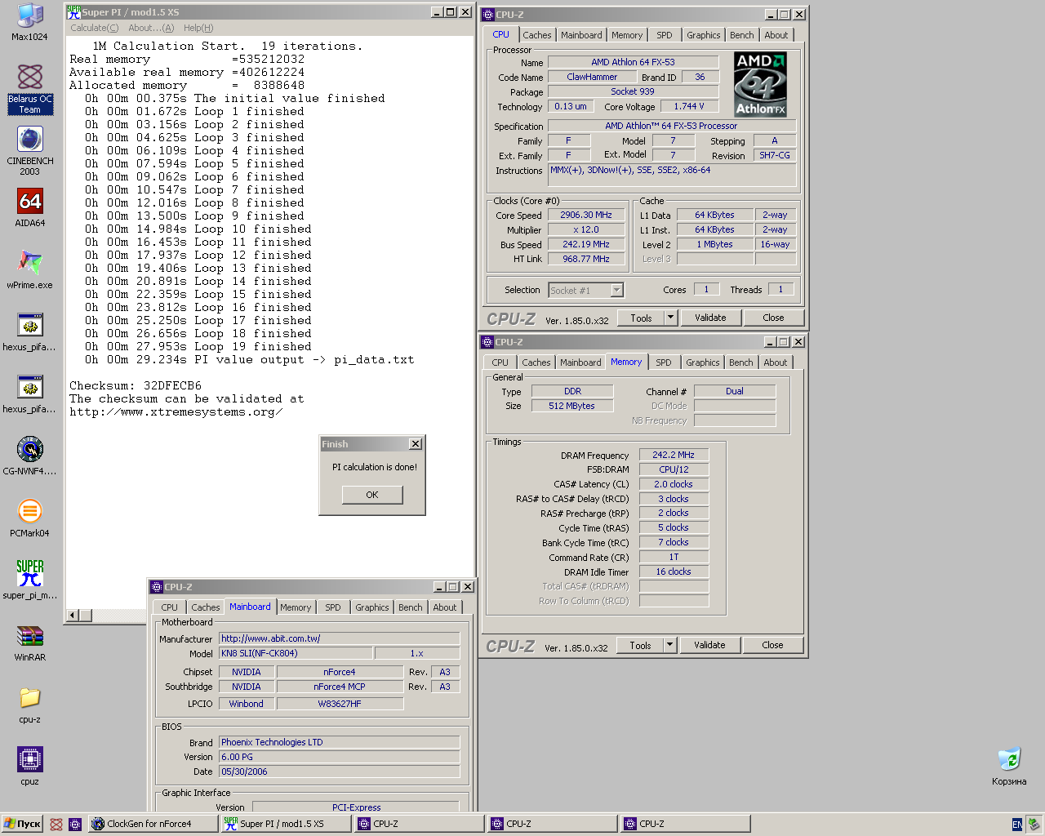The width and height of the screenshot is (1045, 836).
Task: Click the LPCIO value W83627HF
Action: (340, 704)
